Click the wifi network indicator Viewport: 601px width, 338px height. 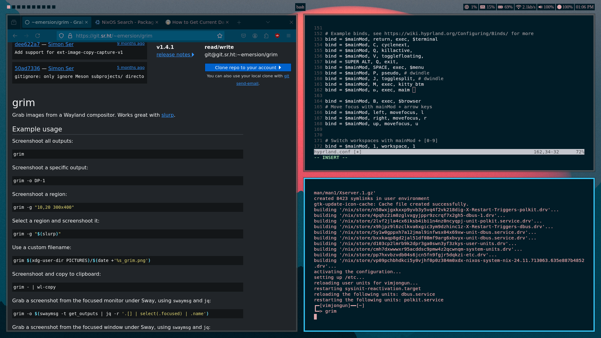coord(525,7)
